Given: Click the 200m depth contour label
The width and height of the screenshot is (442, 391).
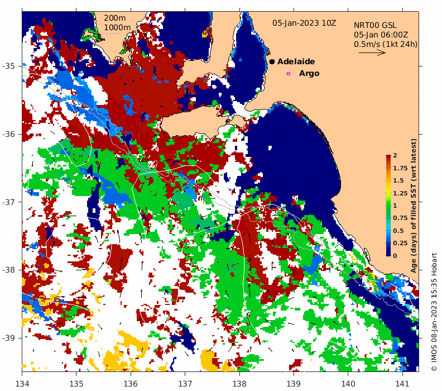Looking at the screenshot, I should point(115,18).
